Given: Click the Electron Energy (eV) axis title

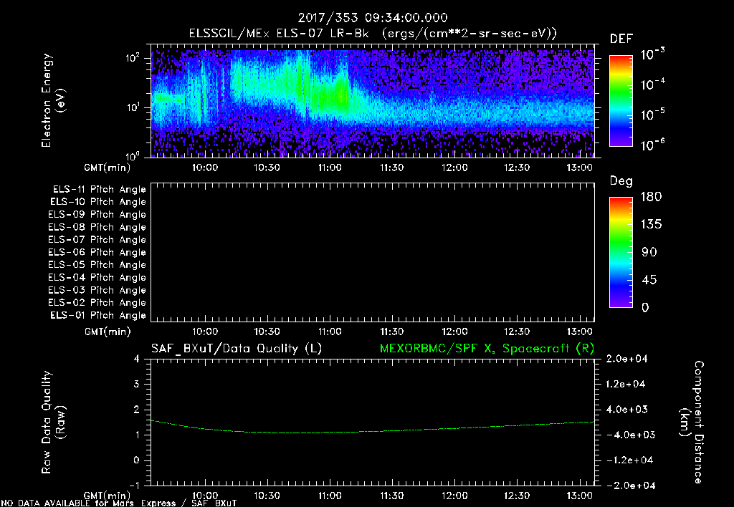Looking at the screenshot, I should click(53, 100).
